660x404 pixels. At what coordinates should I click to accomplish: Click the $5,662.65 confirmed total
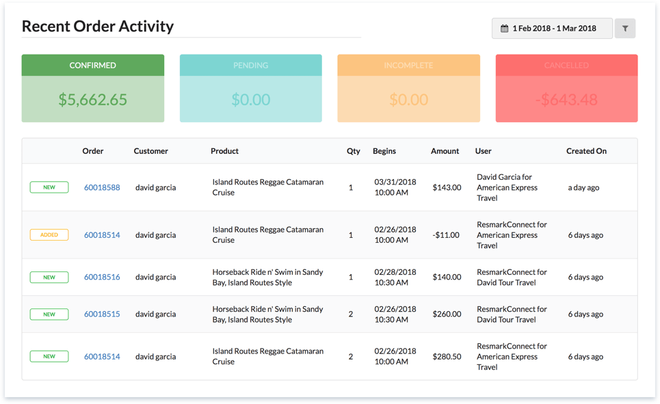[x=93, y=100]
